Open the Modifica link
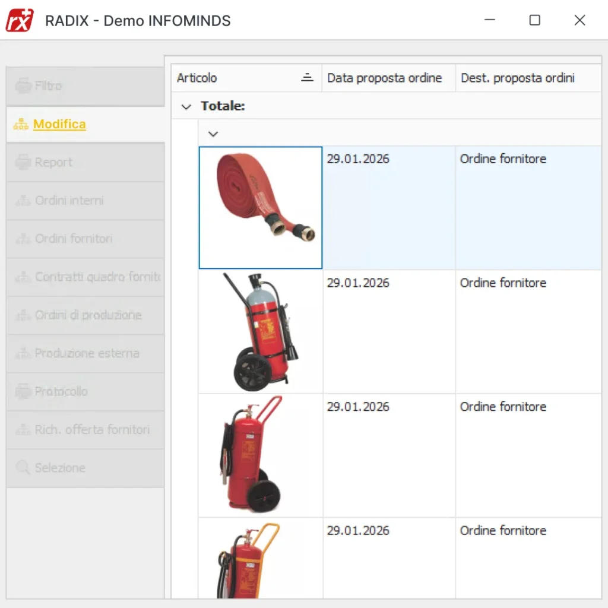This screenshot has height=608, width=608. [x=59, y=124]
